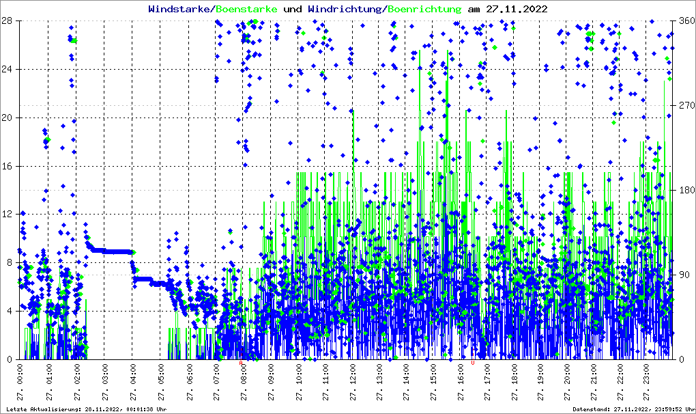Viewport: 696px width, 414px height.
Task: Click the 27. 17:00 time axis label
Action: tap(487, 383)
